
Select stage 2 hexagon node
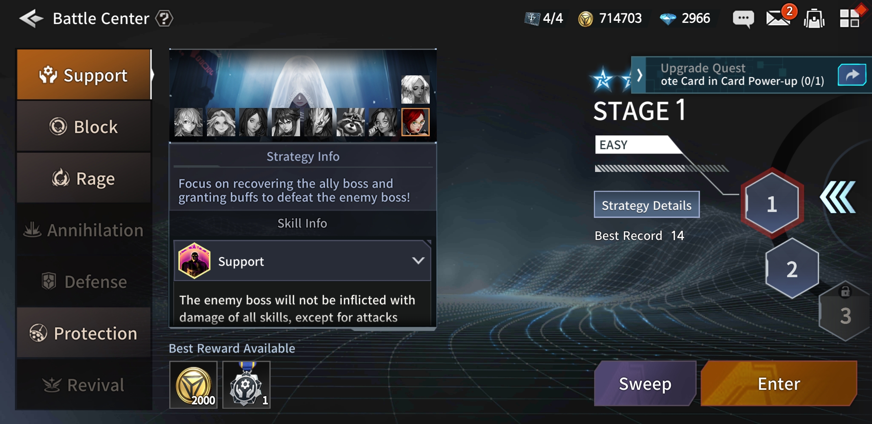[x=792, y=269]
